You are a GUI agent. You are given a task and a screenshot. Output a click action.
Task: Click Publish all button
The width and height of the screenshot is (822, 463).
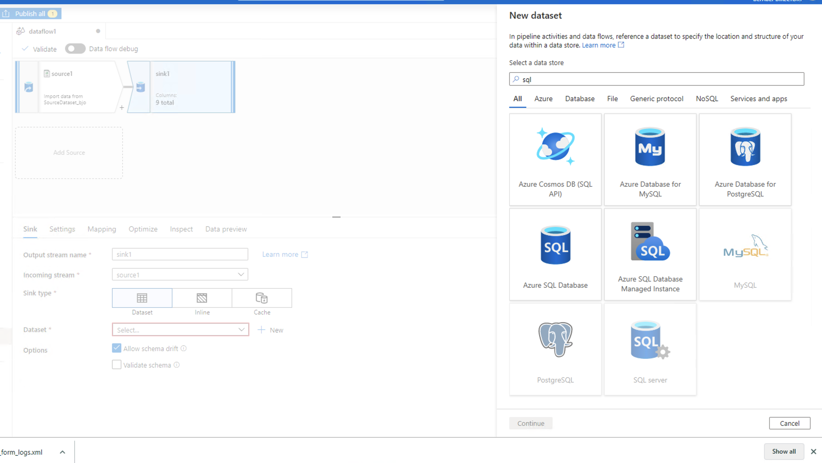(x=31, y=13)
